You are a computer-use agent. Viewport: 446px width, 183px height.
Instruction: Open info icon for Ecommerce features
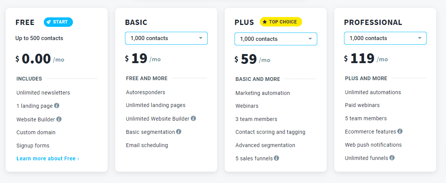point(400,131)
